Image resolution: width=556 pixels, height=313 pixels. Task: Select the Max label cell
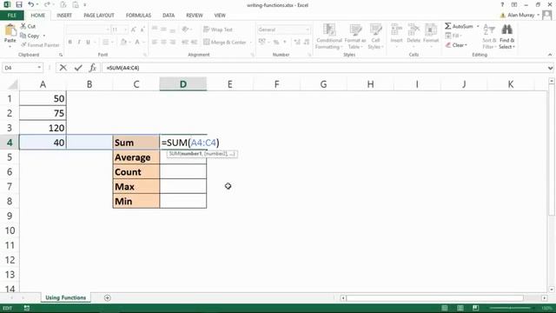136,186
